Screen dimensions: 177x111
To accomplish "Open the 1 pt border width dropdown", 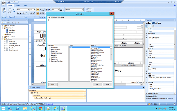I will click(58, 10).
